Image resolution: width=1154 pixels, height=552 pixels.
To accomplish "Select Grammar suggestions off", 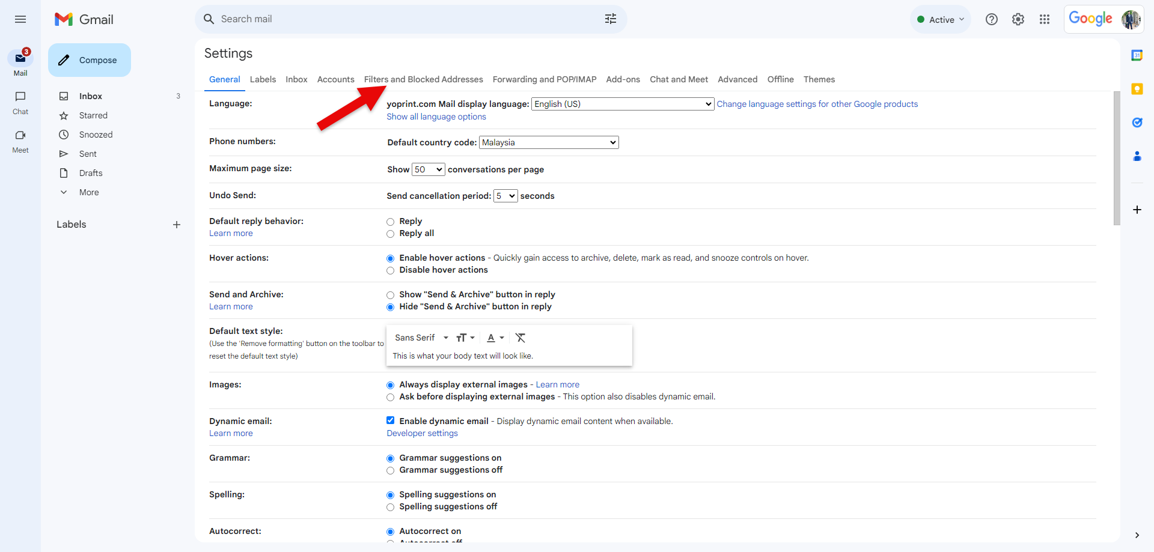I will click(391, 470).
